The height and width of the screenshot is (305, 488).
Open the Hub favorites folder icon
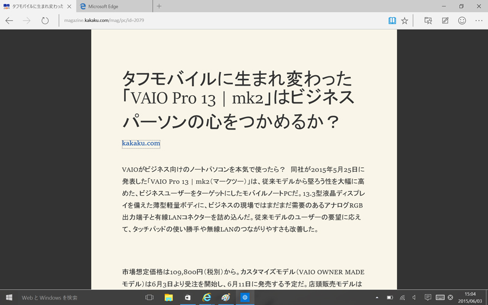428,21
